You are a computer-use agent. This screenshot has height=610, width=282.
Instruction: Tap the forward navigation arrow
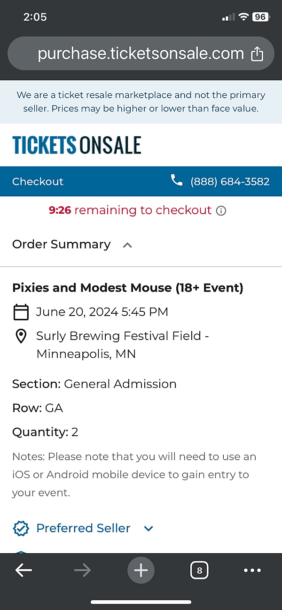(x=82, y=570)
